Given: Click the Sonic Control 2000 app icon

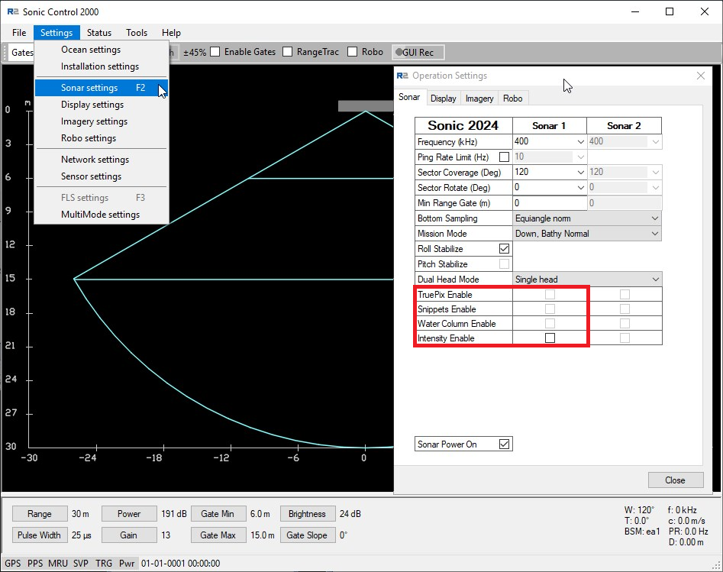Looking at the screenshot, I should (x=12, y=12).
